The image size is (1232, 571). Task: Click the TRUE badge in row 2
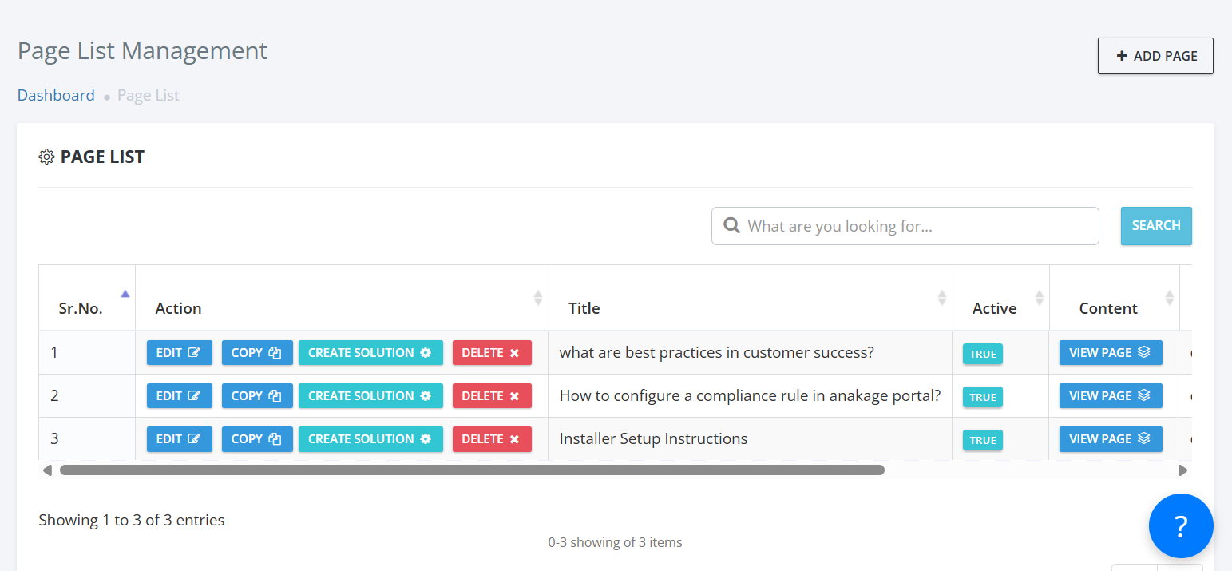click(x=983, y=397)
